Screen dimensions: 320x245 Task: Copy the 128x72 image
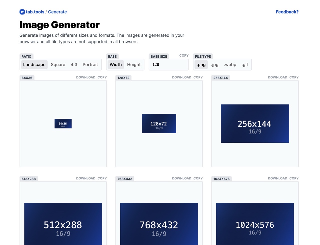click(198, 77)
